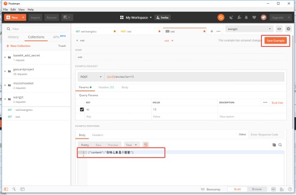The width and height of the screenshot is (296, 195).
Task: Select the GET wei/wangsitu request tab
Action: tap(95, 31)
